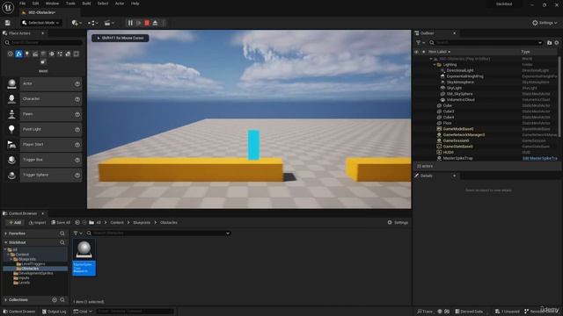The image size is (563, 316).
Task: Select the MasterSpikeTrap blueprint thumbnail
Action: 84,257
